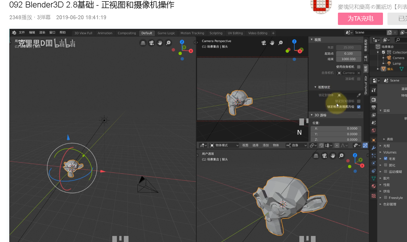The image size is (407, 242).
Task: Open the Physics properties orbit icon
Action: [x=373, y=163]
